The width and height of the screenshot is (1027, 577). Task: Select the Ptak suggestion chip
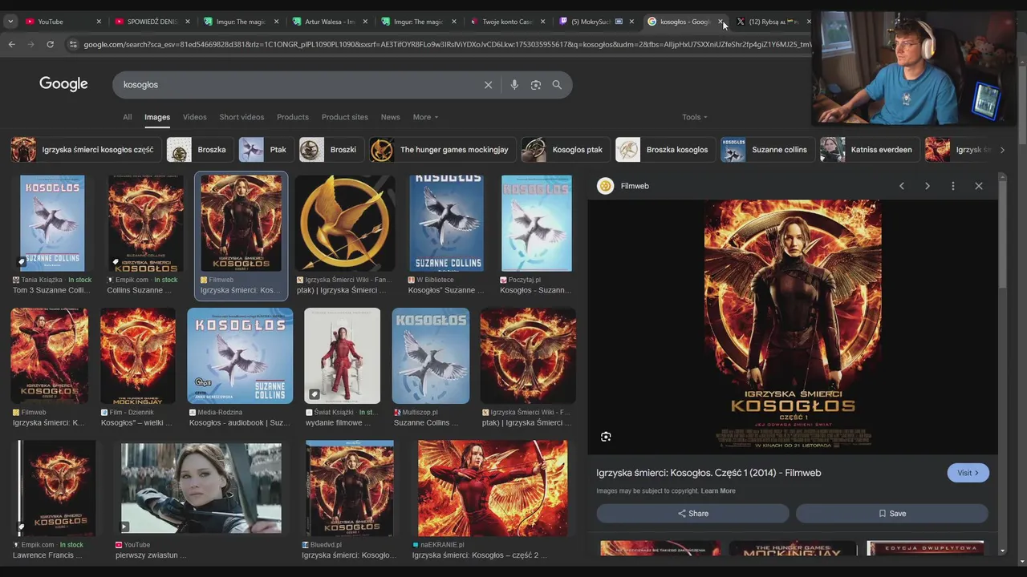pyautogui.click(x=265, y=150)
